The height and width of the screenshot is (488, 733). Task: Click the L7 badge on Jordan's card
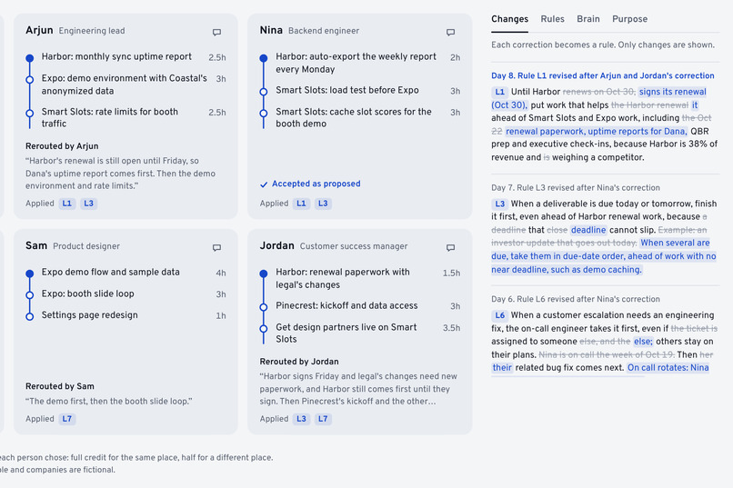(323, 419)
